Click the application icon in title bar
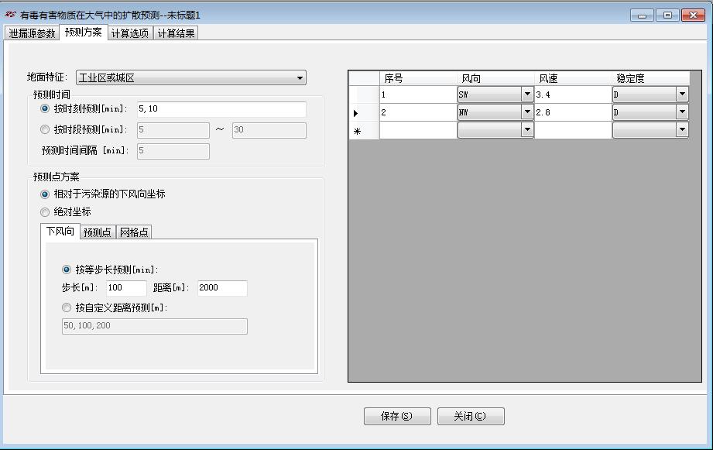 (11, 15)
